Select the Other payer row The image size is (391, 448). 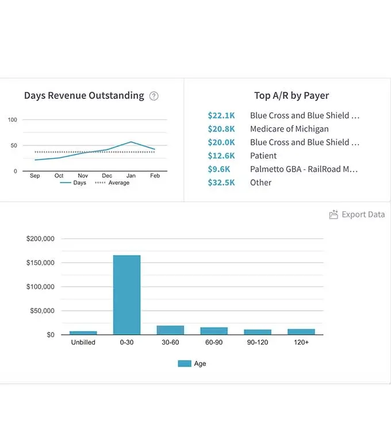click(x=260, y=183)
